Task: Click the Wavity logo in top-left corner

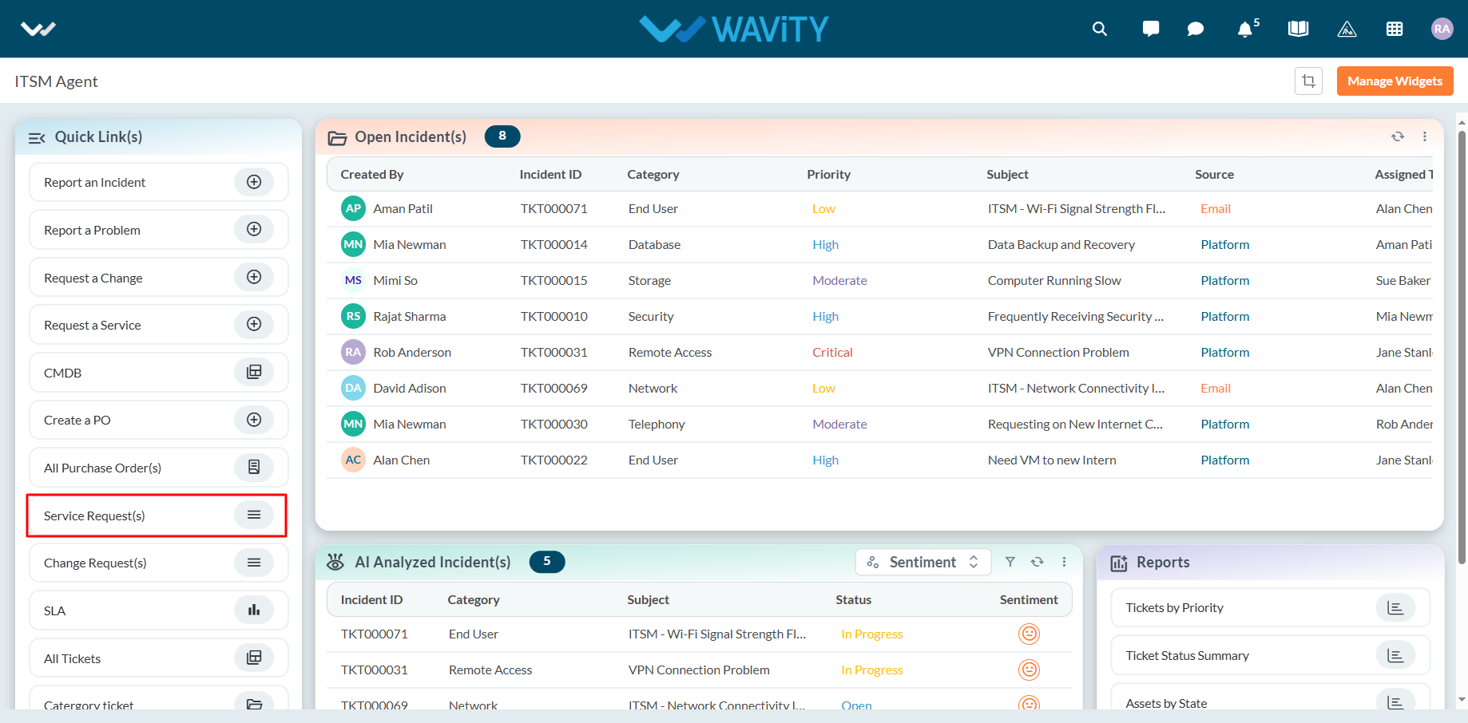Action: [38, 29]
